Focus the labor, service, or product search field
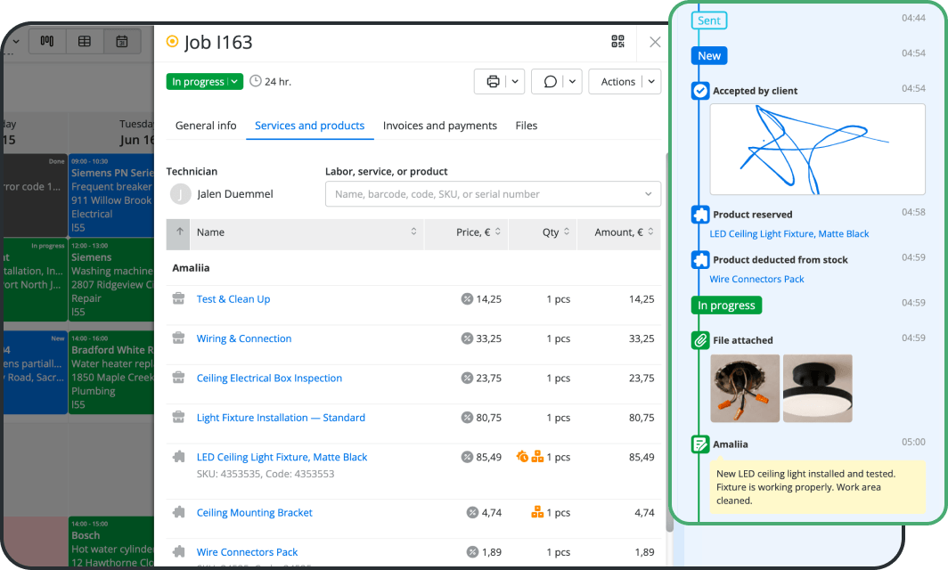The width and height of the screenshot is (948, 570). (x=493, y=194)
